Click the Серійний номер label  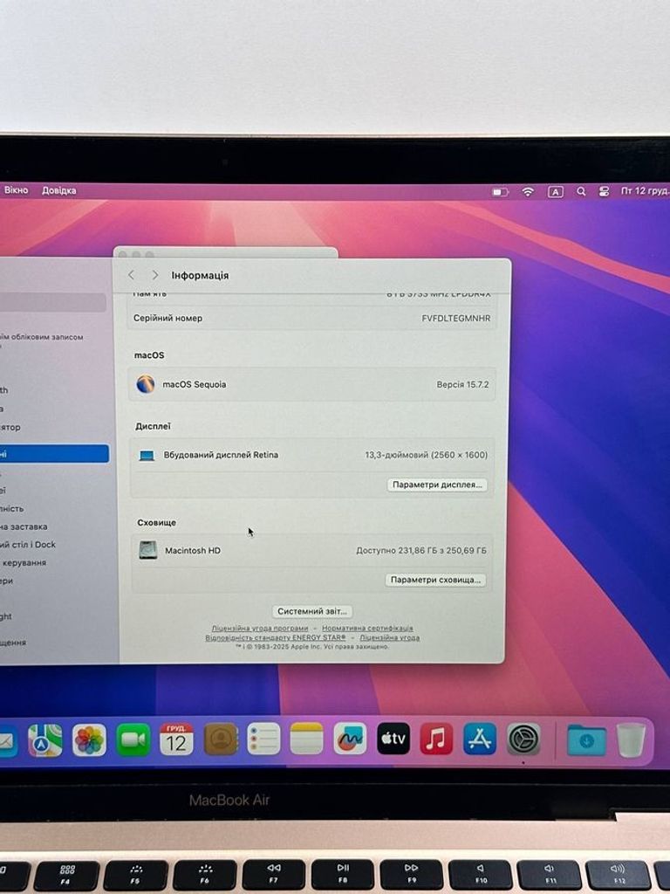(168, 318)
